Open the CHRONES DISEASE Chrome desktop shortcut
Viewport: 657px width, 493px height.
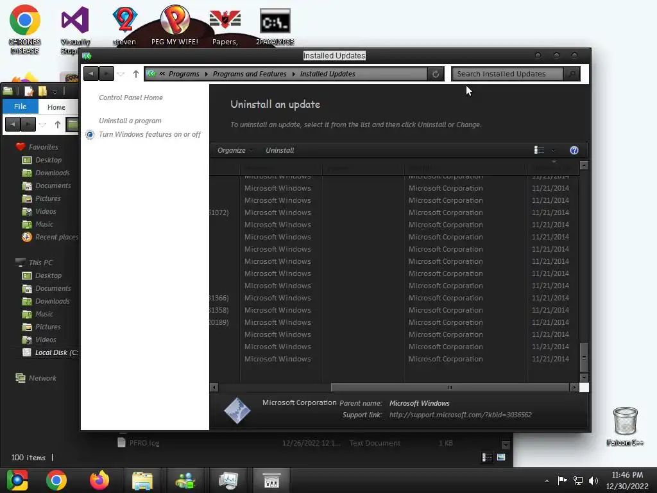point(25,30)
